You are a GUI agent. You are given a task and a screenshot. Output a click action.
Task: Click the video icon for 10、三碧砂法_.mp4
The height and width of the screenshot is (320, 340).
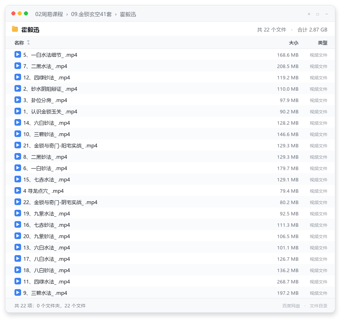[18, 134]
